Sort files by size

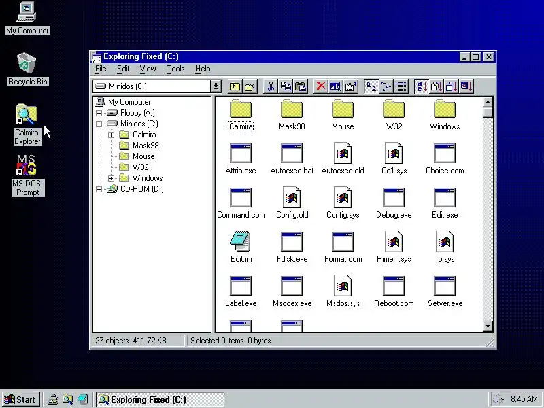click(451, 86)
